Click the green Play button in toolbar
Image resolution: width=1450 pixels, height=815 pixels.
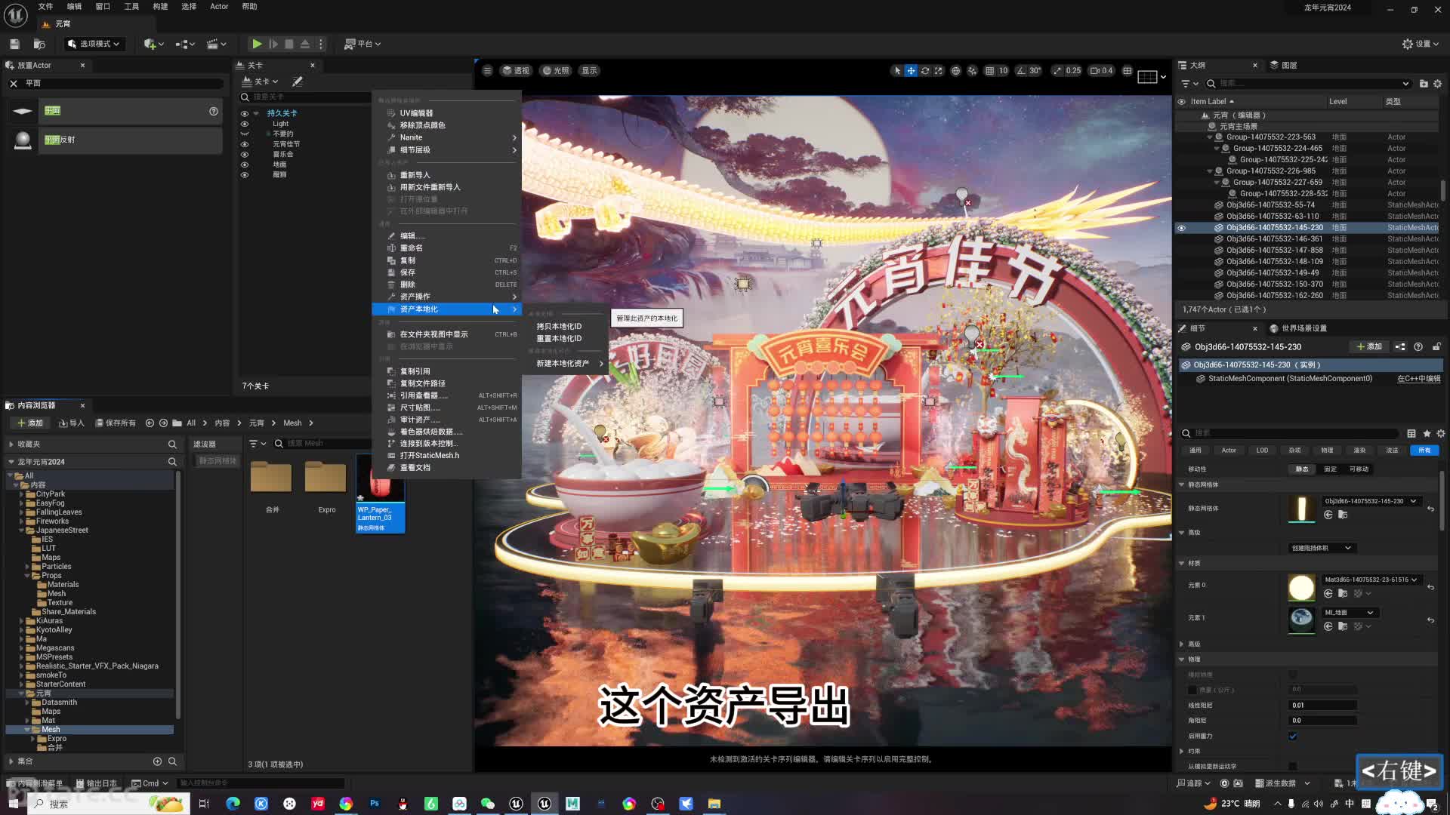tap(257, 44)
